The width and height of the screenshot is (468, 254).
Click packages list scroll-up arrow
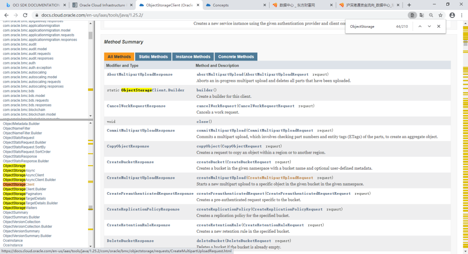tap(91, 23)
